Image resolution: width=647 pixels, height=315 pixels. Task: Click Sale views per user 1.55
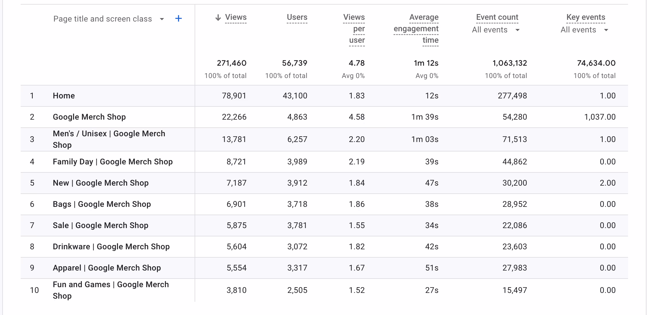click(357, 225)
